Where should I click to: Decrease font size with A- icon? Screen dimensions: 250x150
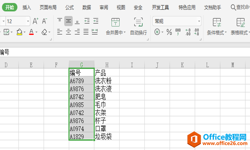tap(45, 21)
